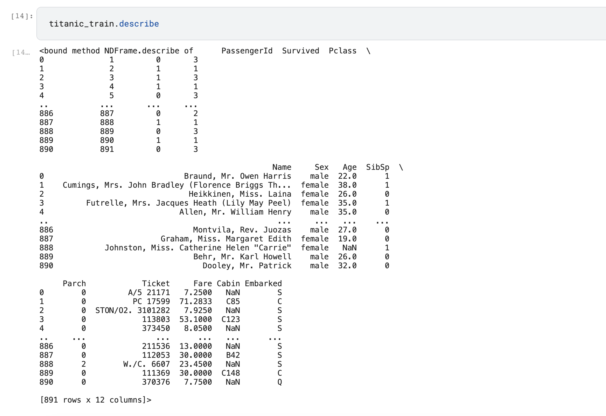Click the titanic_train variable name in code
The width and height of the screenshot is (606, 416).
[x=81, y=24]
